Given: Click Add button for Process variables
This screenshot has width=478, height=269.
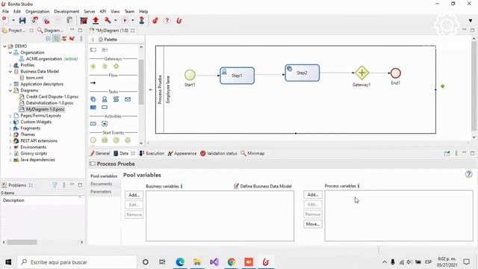Looking at the screenshot, I should (313, 194).
